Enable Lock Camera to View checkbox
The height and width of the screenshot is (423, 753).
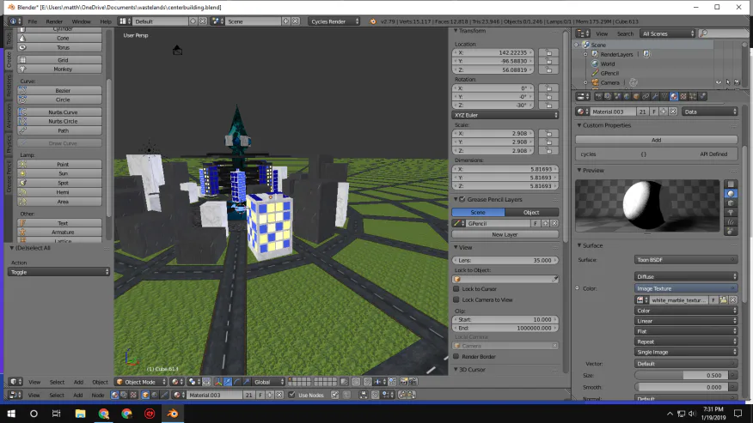(456, 299)
